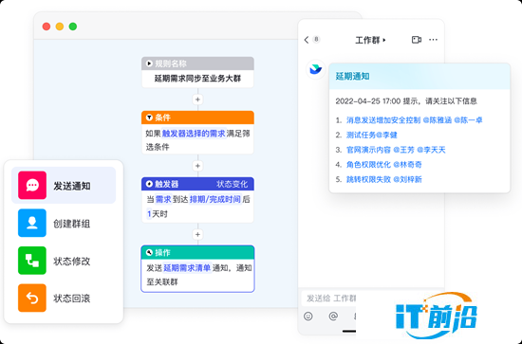Expand the 工作群 title arrow
The width and height of the screenshot is (522, 344).
point(384,40)
